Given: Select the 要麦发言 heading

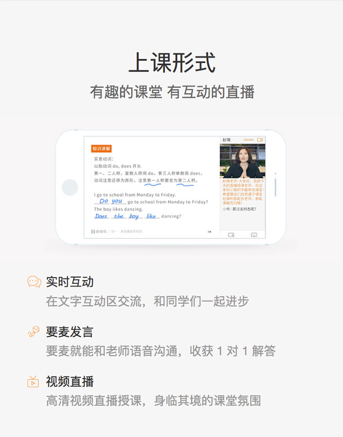Looking at the screenshot, I should (x=70, y=332).
